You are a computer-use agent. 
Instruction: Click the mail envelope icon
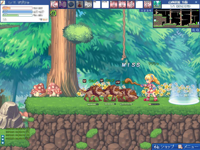[x=4, y=19]
